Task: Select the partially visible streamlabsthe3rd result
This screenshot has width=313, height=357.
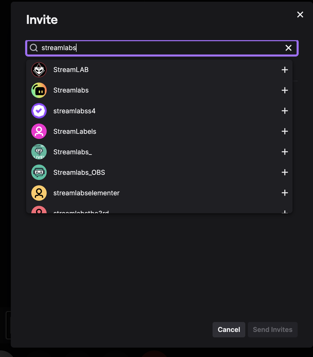Action: (x=159, y=210)
